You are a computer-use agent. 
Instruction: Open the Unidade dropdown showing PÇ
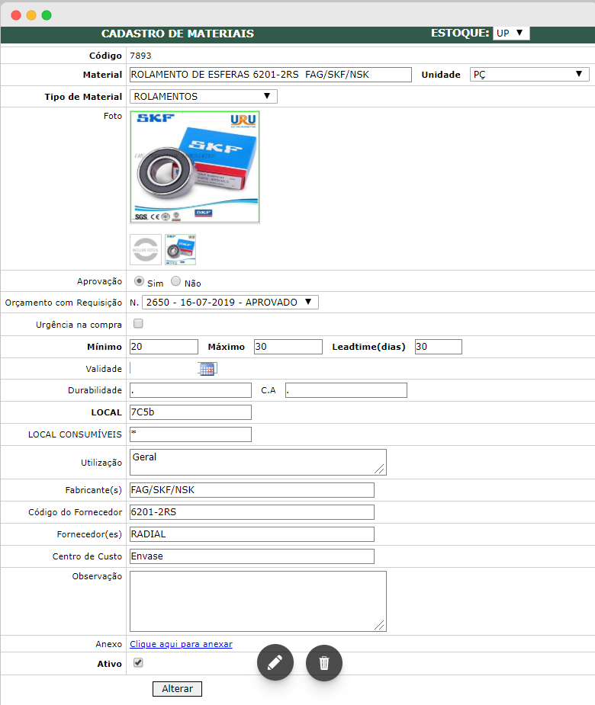(529, 75)
